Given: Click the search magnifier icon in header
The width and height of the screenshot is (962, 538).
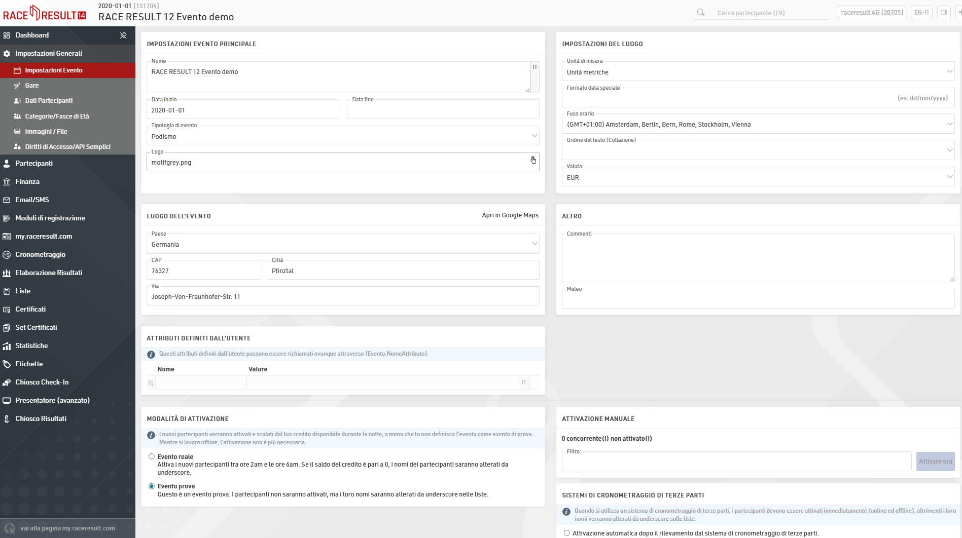Looking at the screenshot, I should (x=701, y=13).
